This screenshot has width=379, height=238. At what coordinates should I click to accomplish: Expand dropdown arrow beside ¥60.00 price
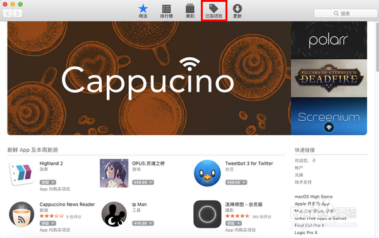pos(151,183)
